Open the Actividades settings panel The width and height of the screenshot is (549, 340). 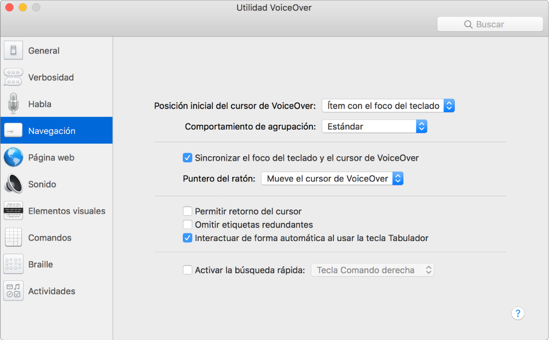[51, 291]
